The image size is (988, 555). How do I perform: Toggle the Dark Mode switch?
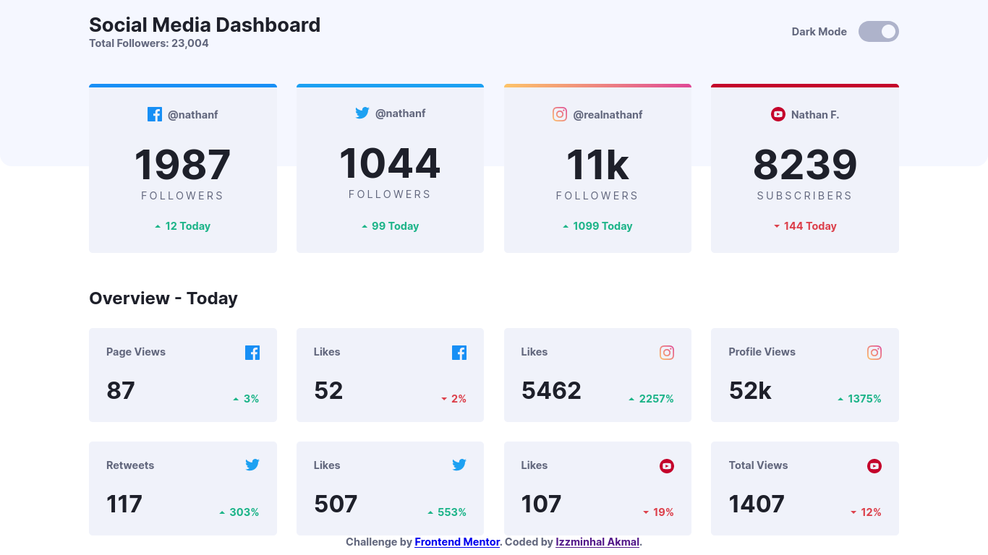pyautogui.click(x=878, y=32)
